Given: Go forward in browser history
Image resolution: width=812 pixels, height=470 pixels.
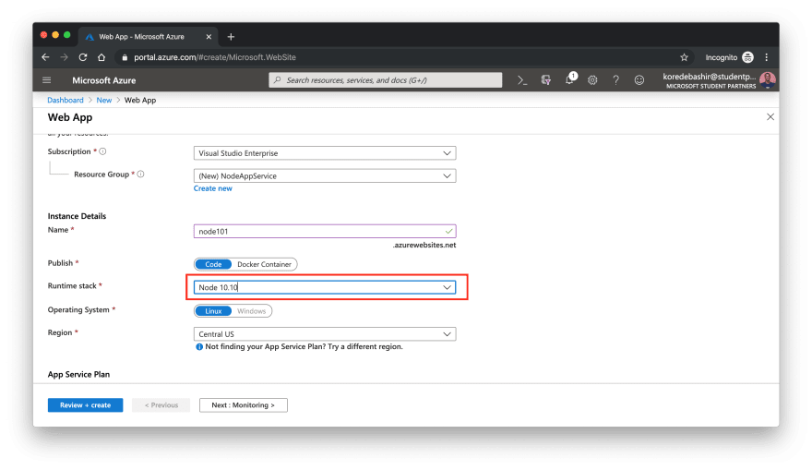Looking at the screenshot, I should pyautogui.click(x=65, y=57).
